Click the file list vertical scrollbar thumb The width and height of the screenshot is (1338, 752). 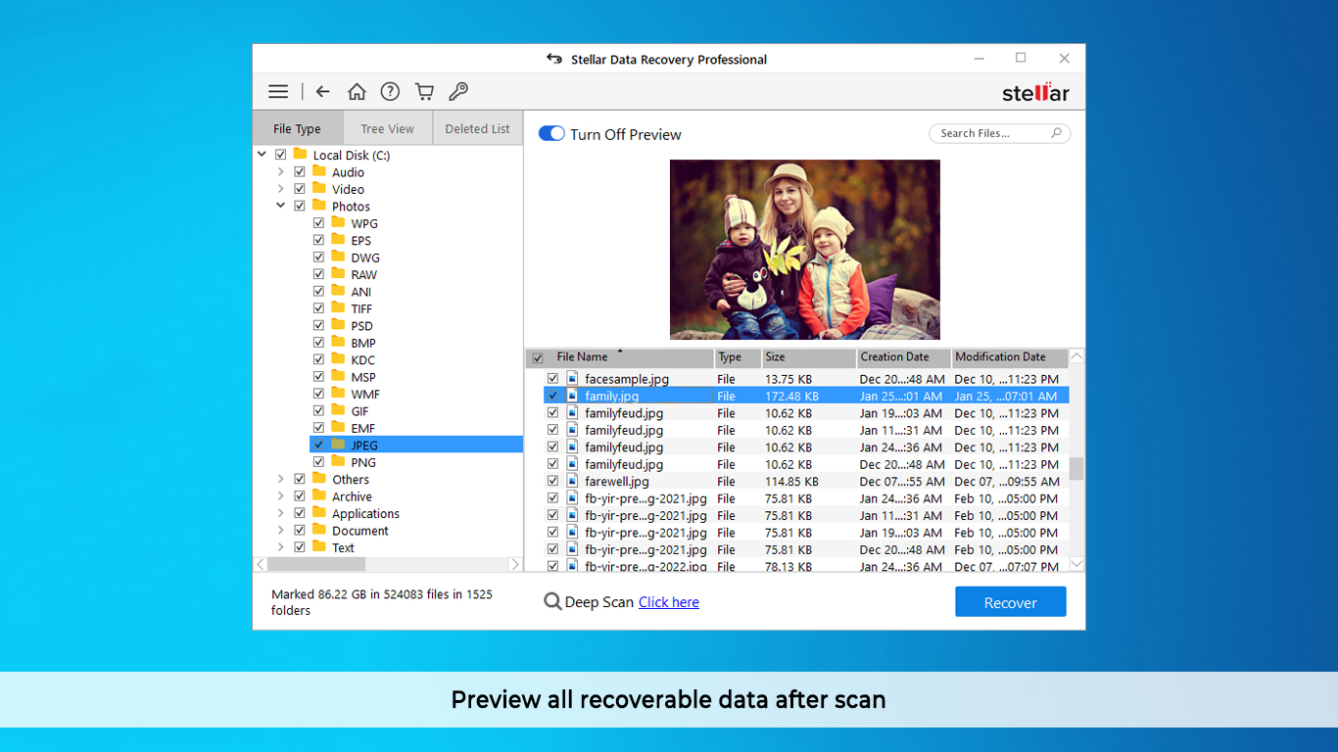(1076, 469)
